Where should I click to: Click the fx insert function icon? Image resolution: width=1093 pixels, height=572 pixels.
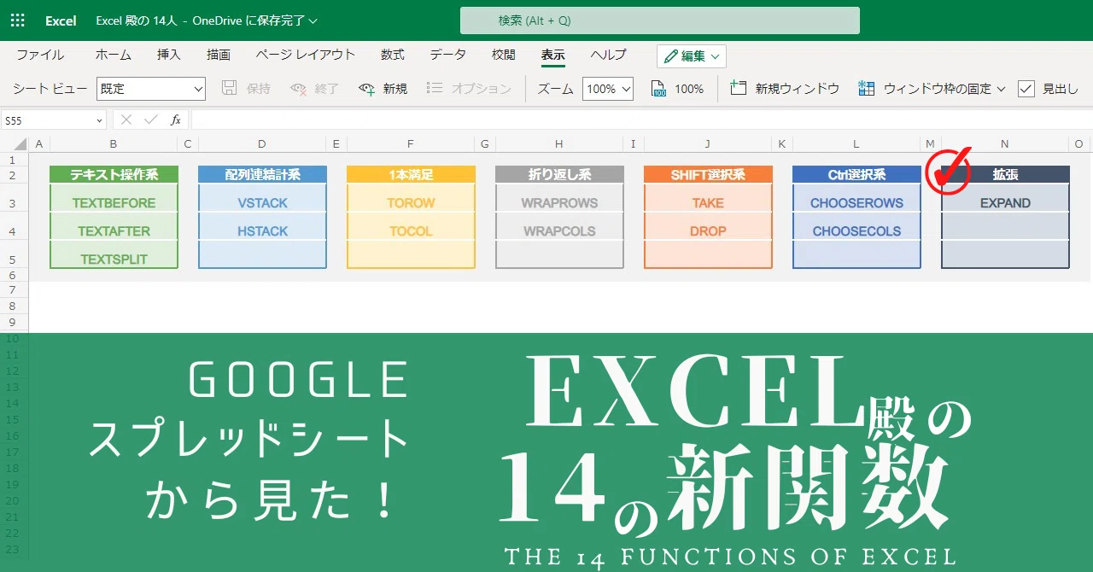coord(176,120)
